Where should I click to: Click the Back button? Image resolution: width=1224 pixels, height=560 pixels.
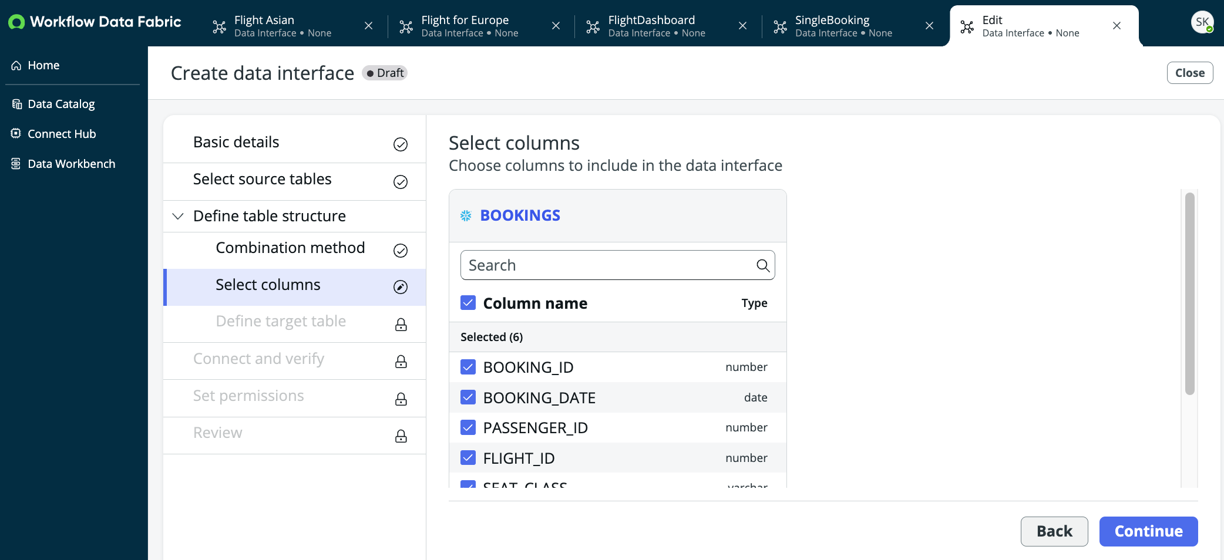pos(1054,531)
